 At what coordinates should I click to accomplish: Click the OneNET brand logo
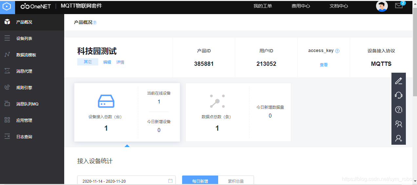click(x=36, y=6)
